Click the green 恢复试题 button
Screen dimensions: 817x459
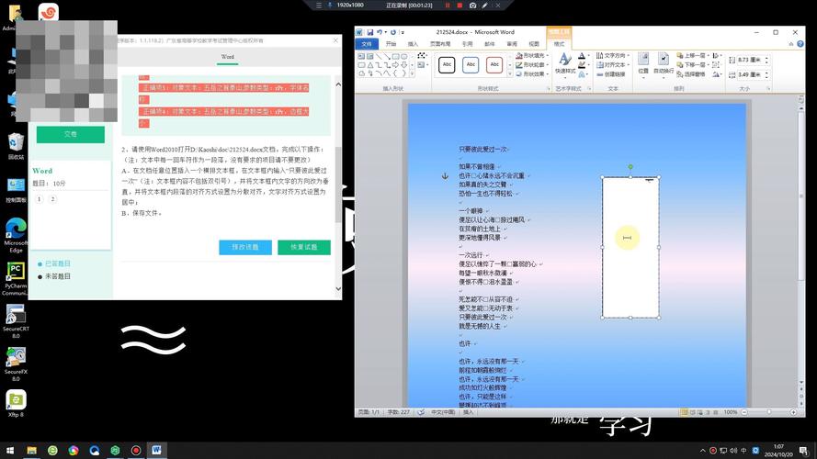303,247
